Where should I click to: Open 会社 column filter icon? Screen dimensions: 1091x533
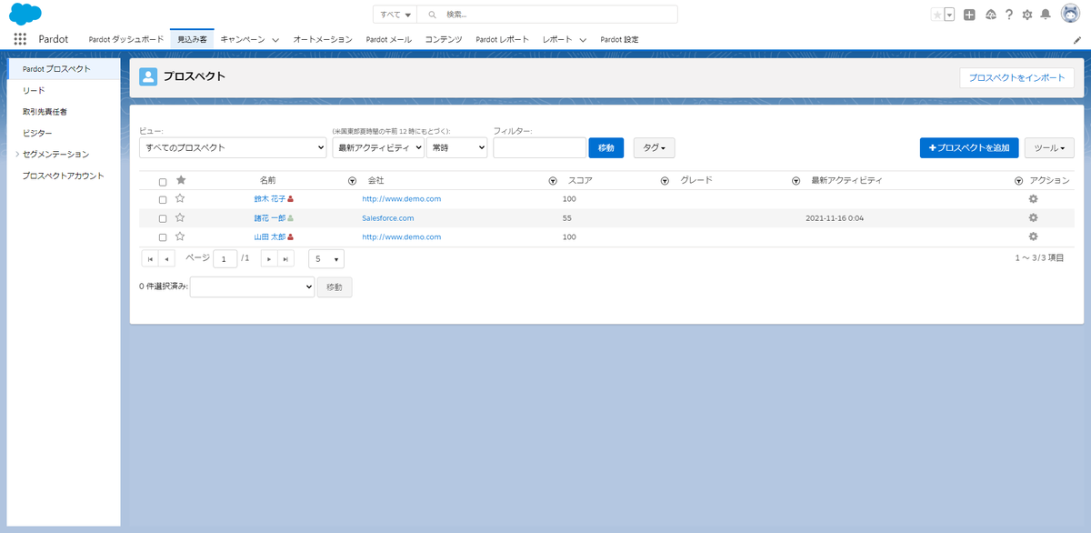(x=553, y=181)
